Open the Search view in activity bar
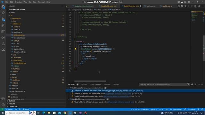 coord(3,13)
